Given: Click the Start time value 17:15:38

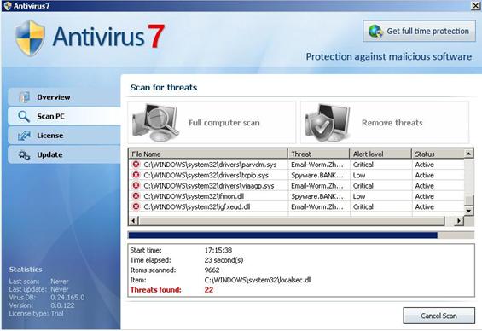Looking at the screenshot, I should (218, 250).
